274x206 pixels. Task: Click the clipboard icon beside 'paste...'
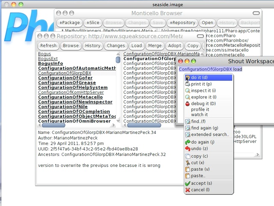(x=188, y=176)
